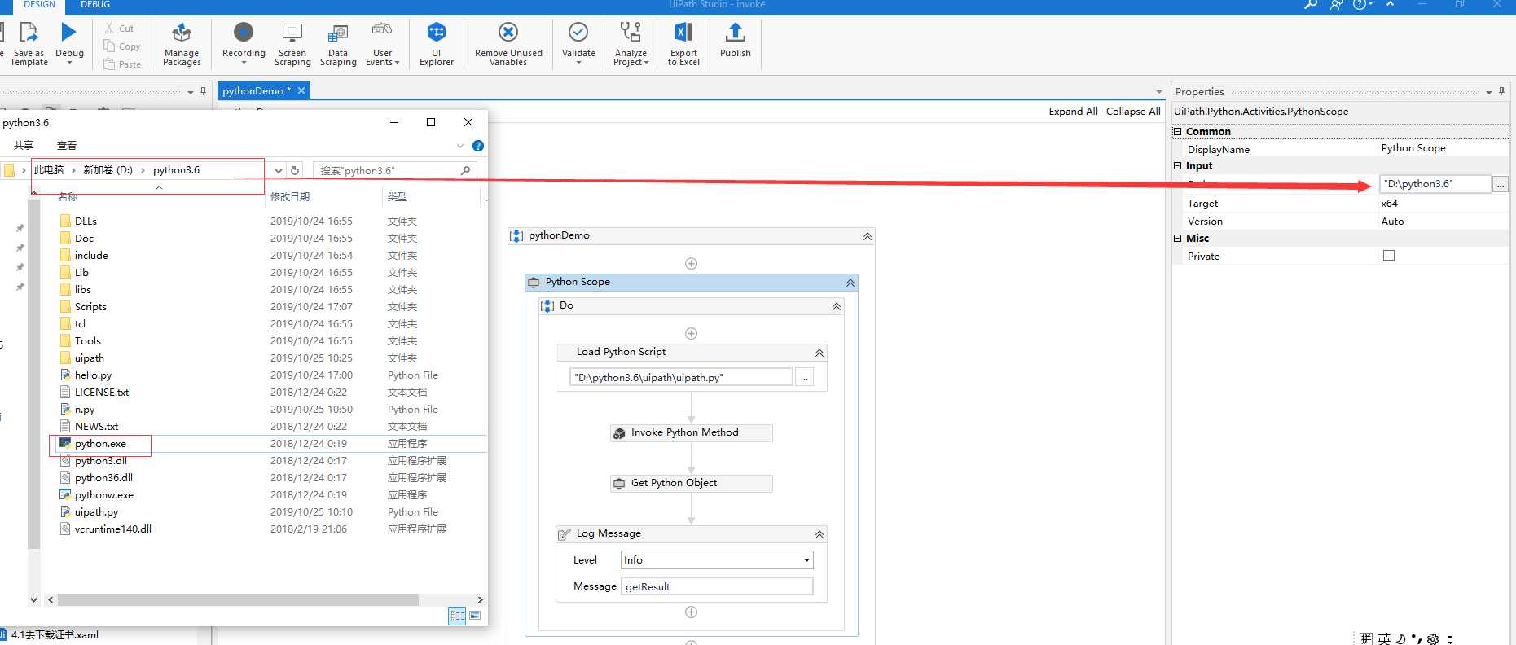Open the designer tabs list dropdown

pyautogui.click(x=1158, y=91)
